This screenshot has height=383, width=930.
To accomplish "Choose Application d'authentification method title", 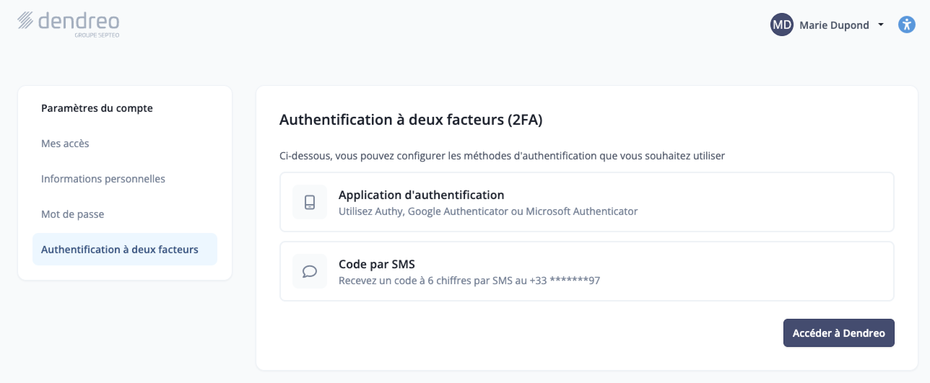I will (421, 195).
